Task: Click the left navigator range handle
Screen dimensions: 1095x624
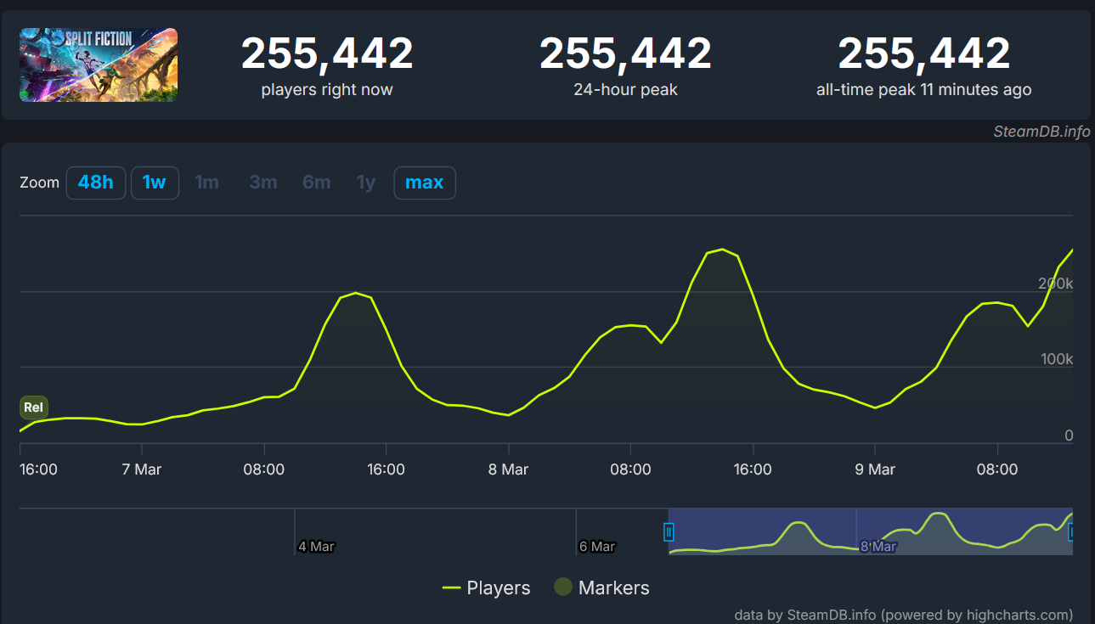Action: 669,531
